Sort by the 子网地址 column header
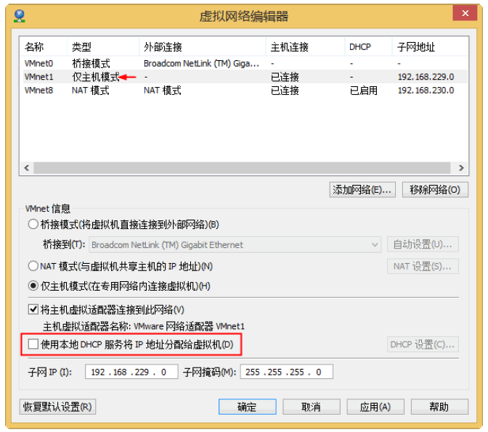488x432 pixels. 430,47
